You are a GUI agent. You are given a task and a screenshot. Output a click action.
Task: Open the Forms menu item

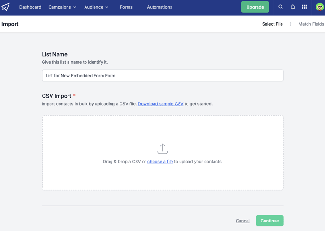[126, 7]
